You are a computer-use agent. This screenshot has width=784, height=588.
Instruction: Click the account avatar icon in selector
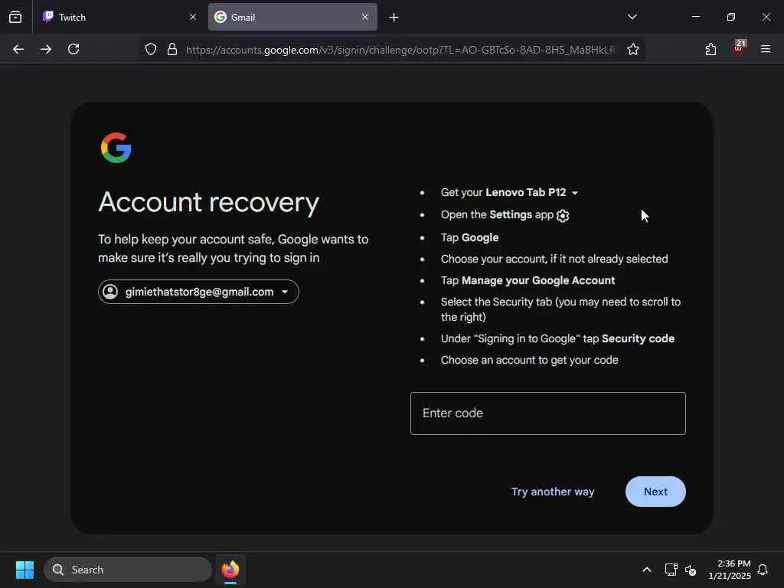click(110, 292)
